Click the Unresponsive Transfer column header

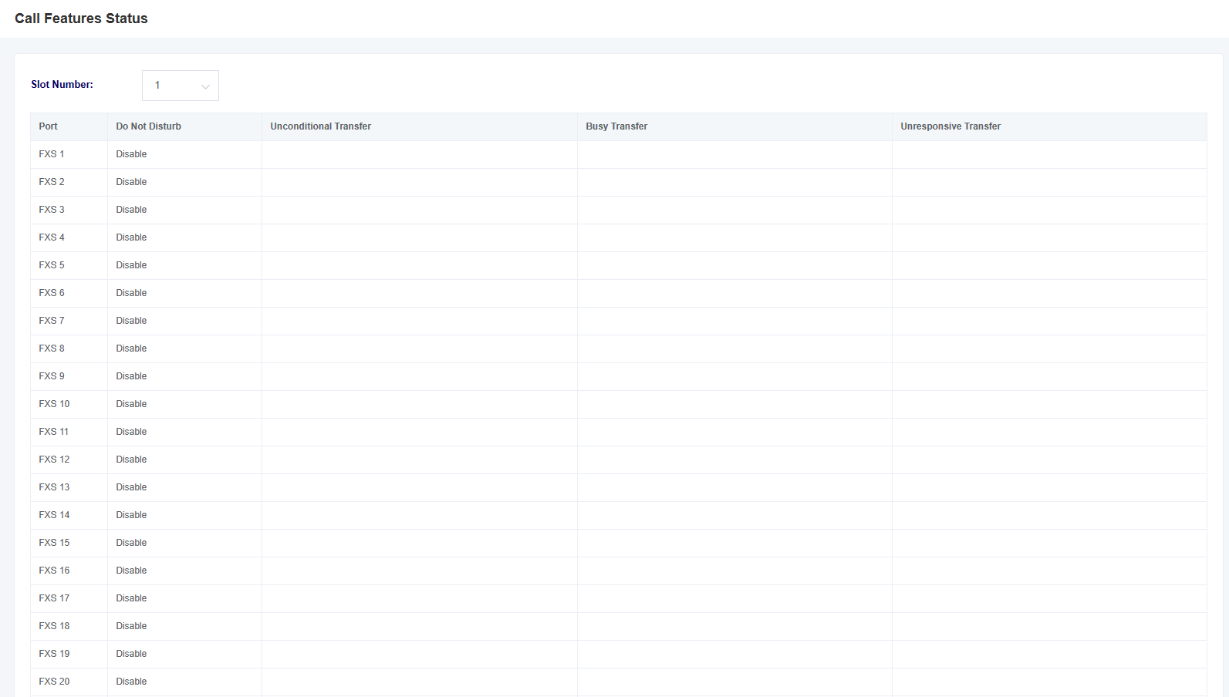[x=1049, y=126]
